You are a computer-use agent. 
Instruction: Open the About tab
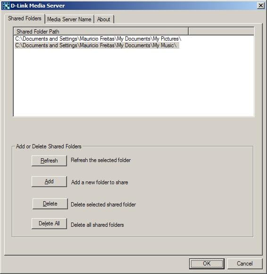coord(104,19)
